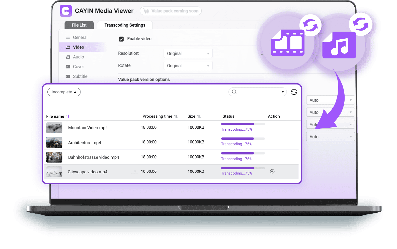Image resolution: width=397 pixels, height=249 pixels.
Task: Click the Video sidebar film icon
Action: 68,47
